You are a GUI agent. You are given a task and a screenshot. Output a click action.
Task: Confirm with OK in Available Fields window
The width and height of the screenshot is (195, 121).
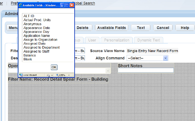point(54,67)
